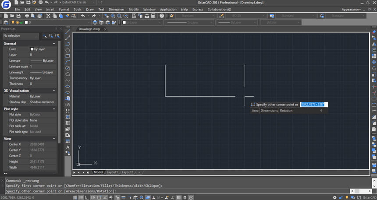Collapse the 3D Visualization section

[x=54, y=91]
